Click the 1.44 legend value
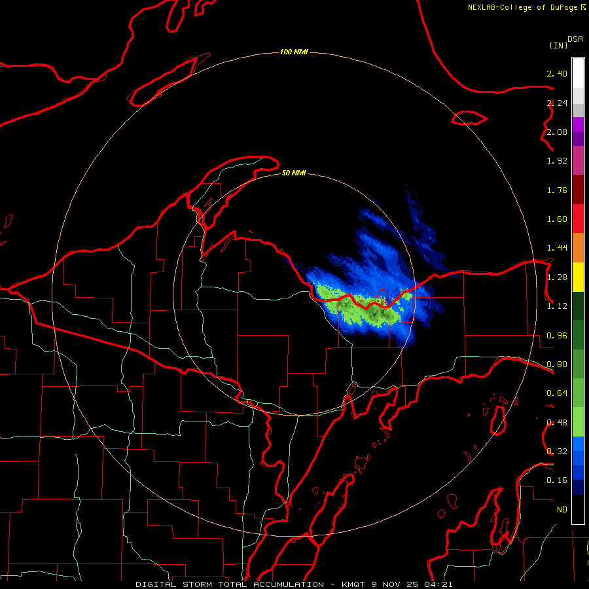Screen dimensions: 589x589 point(557,248)
